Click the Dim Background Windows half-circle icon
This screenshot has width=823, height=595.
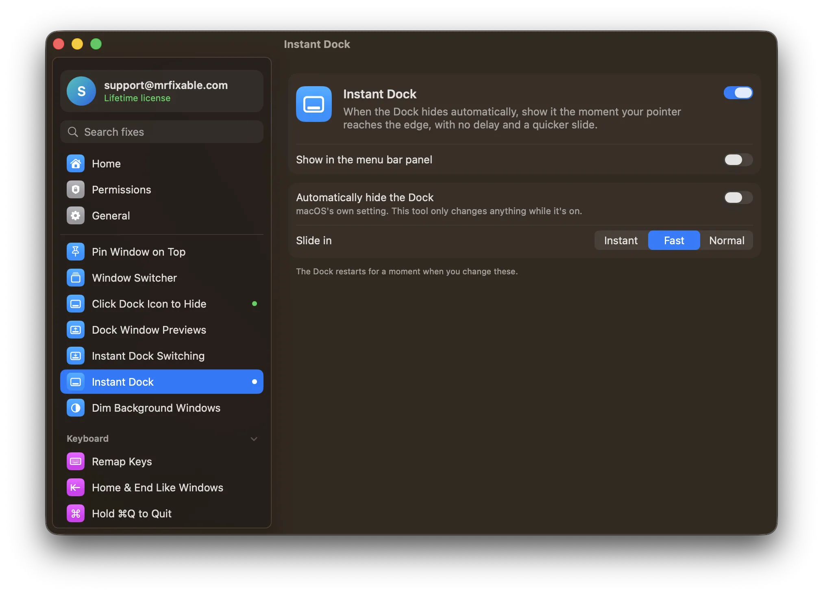(76, 408)
